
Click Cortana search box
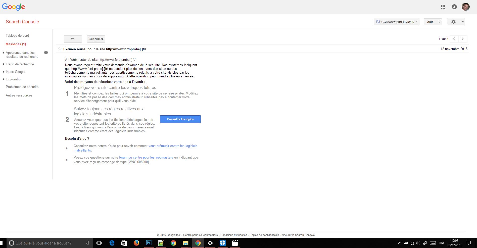[x=50, y=243]
